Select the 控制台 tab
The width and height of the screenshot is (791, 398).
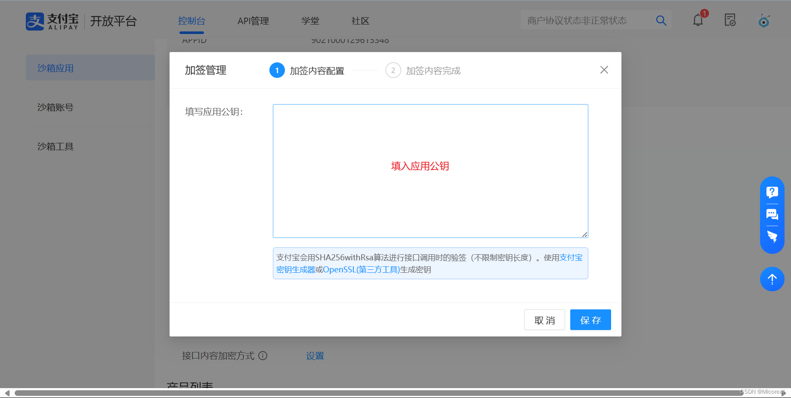click(x=192, y=21)
